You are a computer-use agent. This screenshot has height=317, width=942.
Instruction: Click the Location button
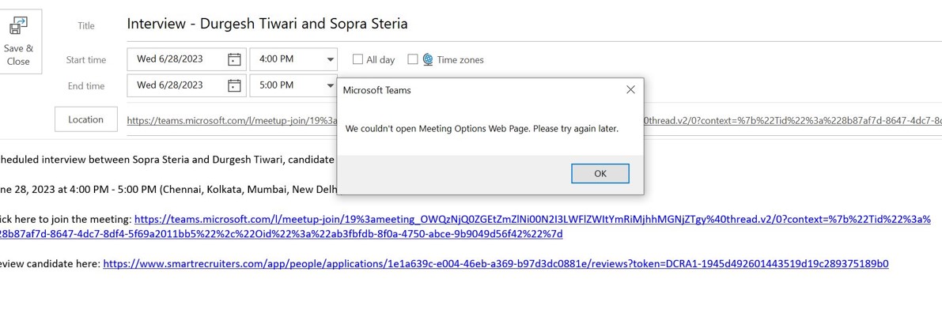(86, 119)
